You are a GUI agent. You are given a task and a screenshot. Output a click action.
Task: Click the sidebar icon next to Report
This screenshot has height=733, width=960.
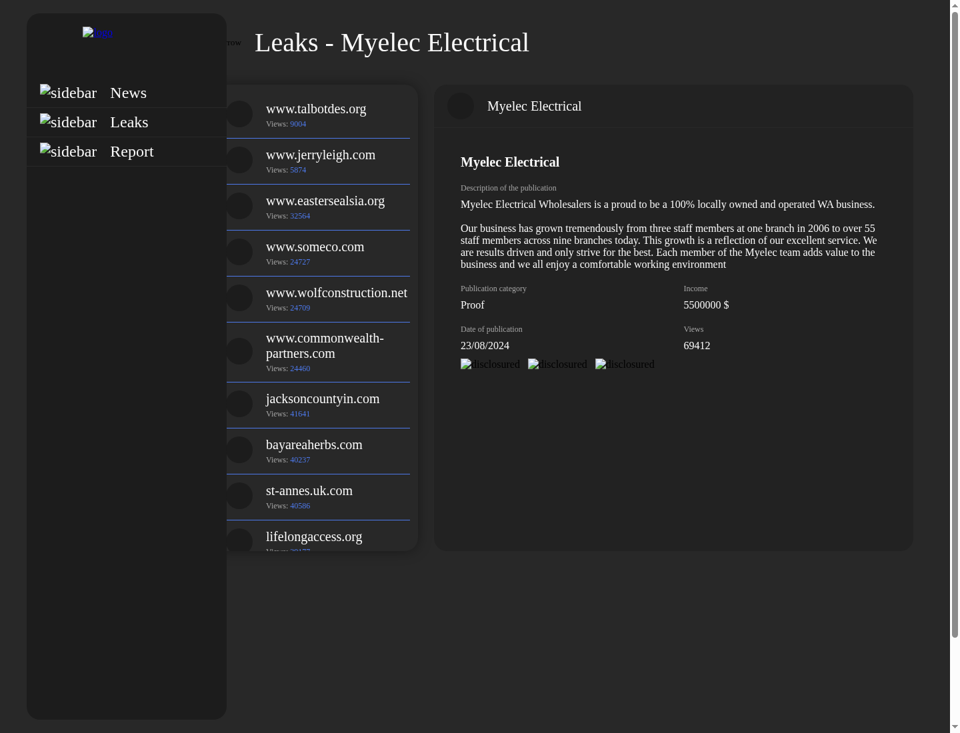point(68,151)
